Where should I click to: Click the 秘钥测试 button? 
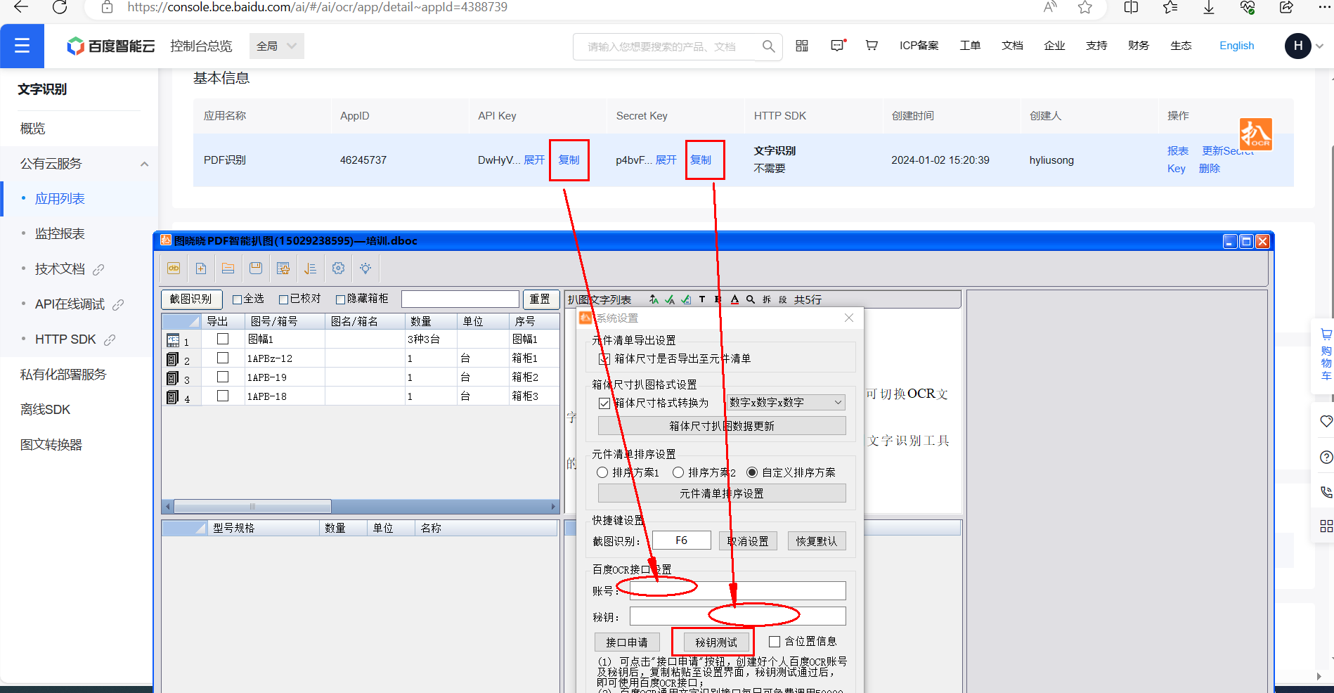coord(716,642)
